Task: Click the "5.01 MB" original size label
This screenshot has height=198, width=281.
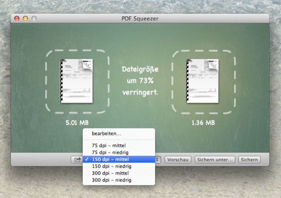Action: click(77, 122)
